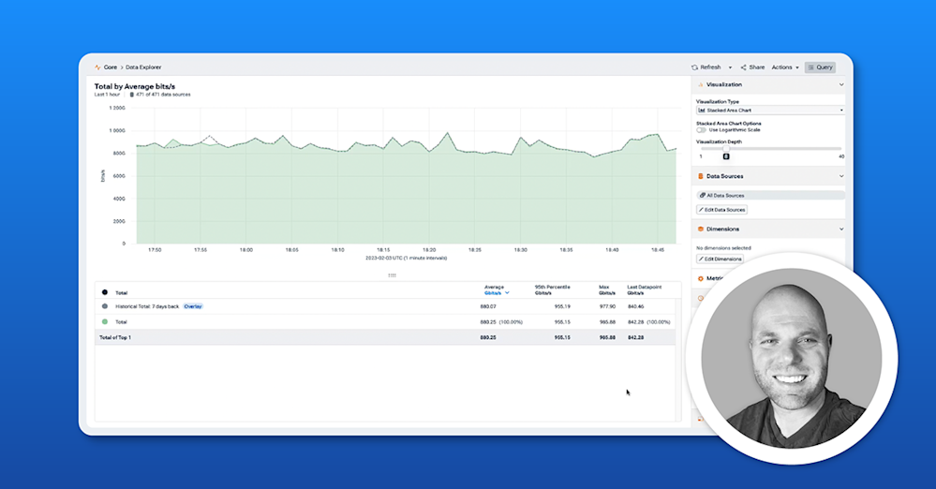Screen dimensions: 936x489
Task: Collapse the Data Sources section chevron
Action: [841, 176]
